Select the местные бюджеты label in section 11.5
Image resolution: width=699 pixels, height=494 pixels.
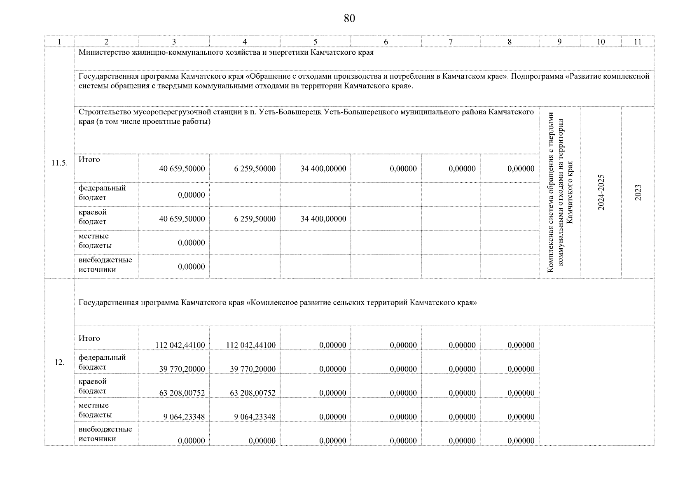click(95, 241)
